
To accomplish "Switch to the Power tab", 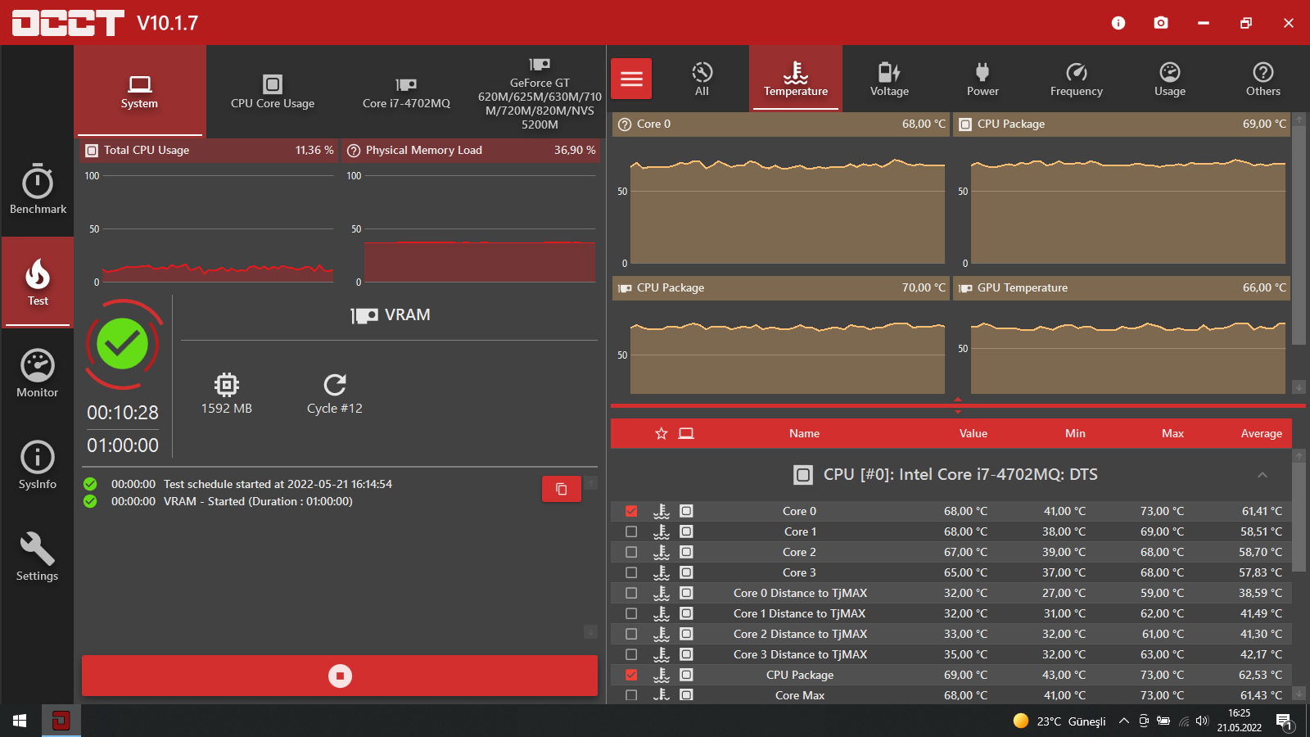I will pos(982,79).
